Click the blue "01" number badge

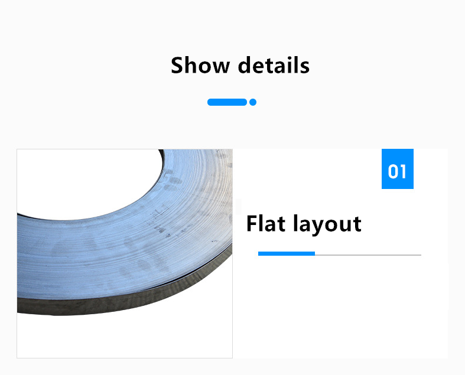(398, 169)
